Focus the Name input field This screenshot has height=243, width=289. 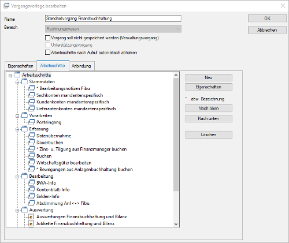point(113,18)
